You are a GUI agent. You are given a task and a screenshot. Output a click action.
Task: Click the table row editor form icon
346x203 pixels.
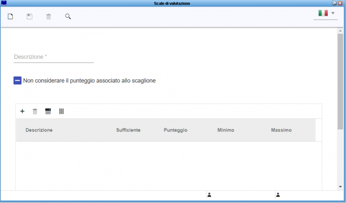48,111
